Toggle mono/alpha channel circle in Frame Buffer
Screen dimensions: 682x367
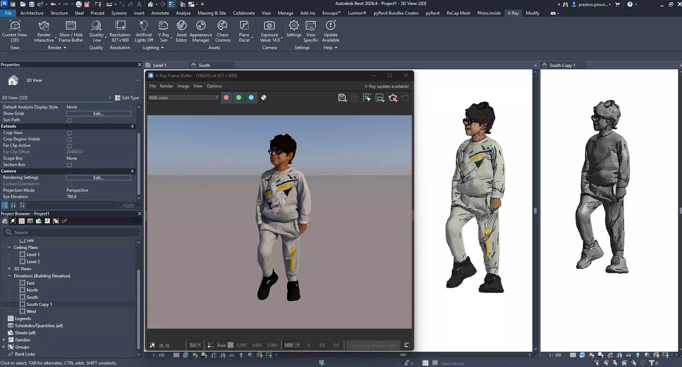point(264,97)
